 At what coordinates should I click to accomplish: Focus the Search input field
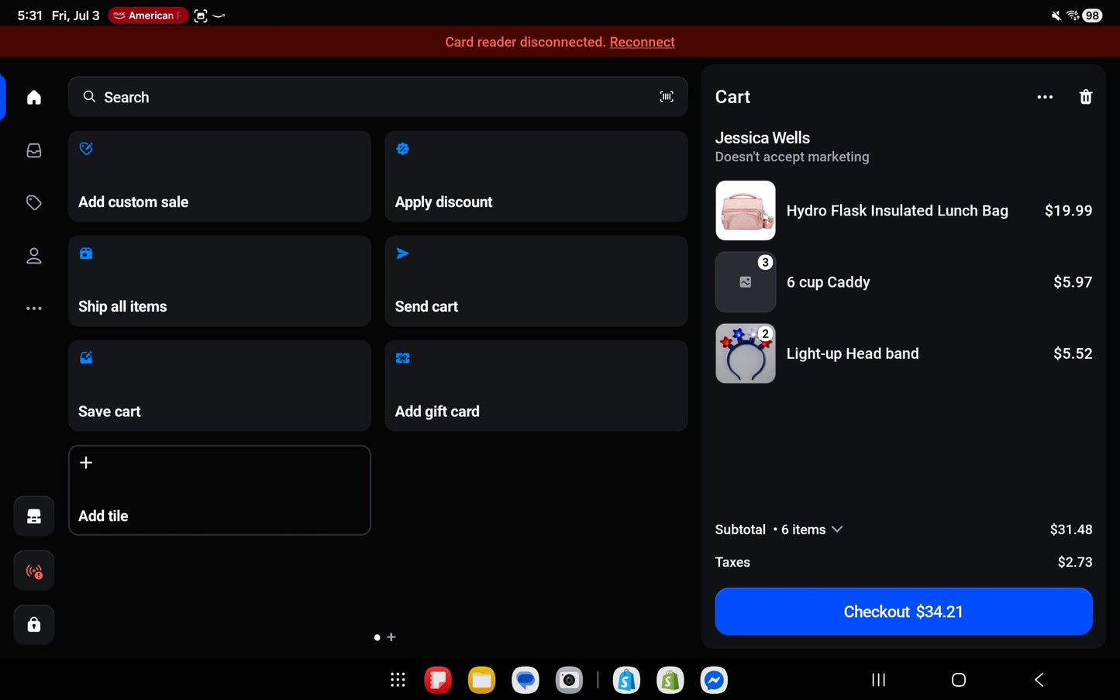pyautogui.click(x=378, y=97)
